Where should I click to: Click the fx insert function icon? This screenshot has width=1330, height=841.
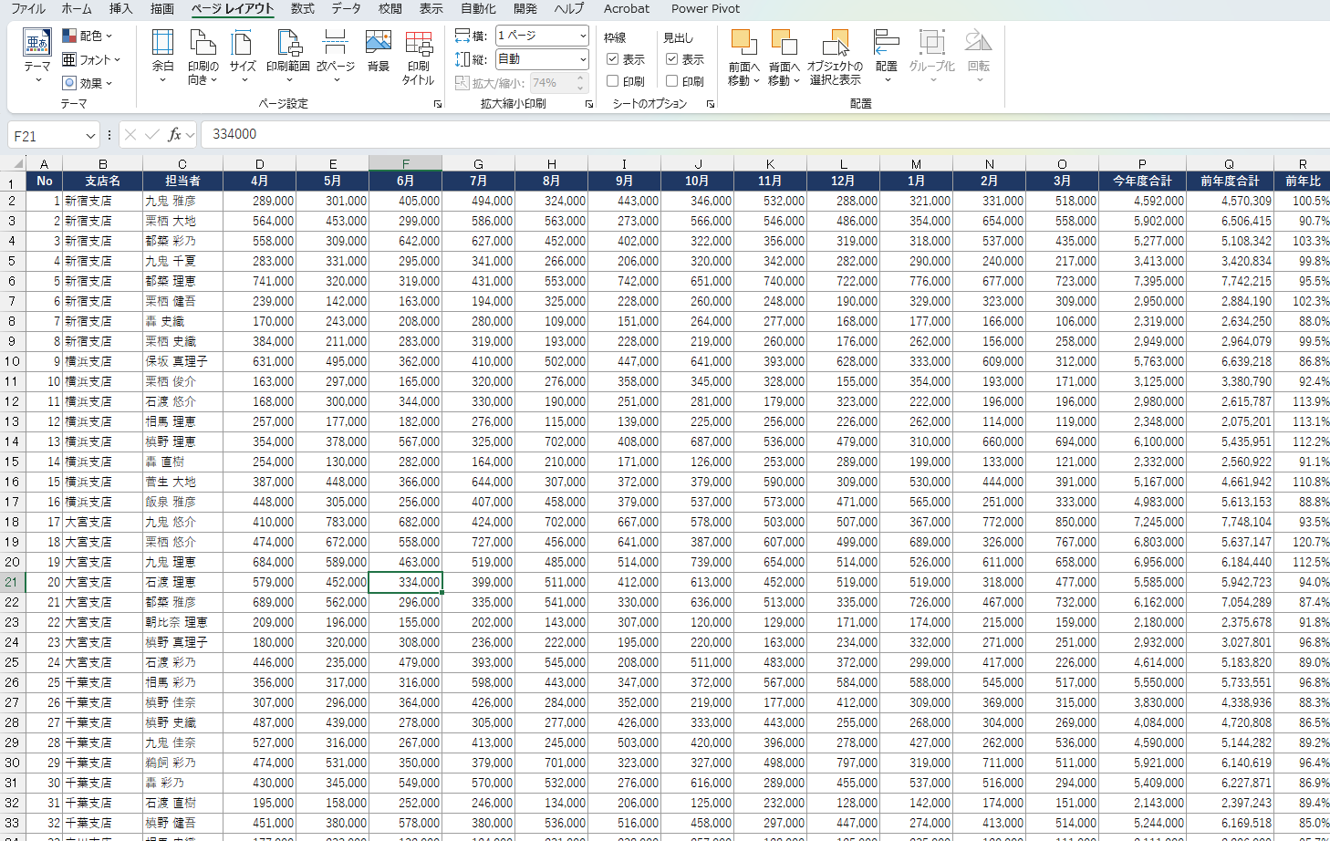[174, 135]
